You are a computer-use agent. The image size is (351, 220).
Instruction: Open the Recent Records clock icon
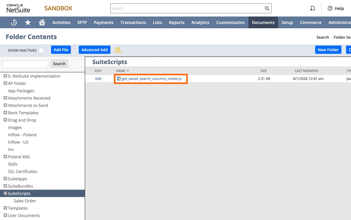point(14,22)
